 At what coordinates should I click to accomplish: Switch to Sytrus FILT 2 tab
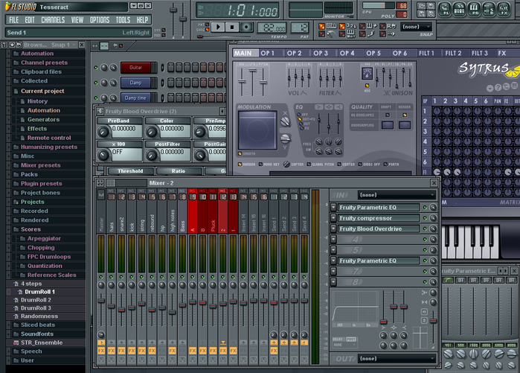(456, 53)
